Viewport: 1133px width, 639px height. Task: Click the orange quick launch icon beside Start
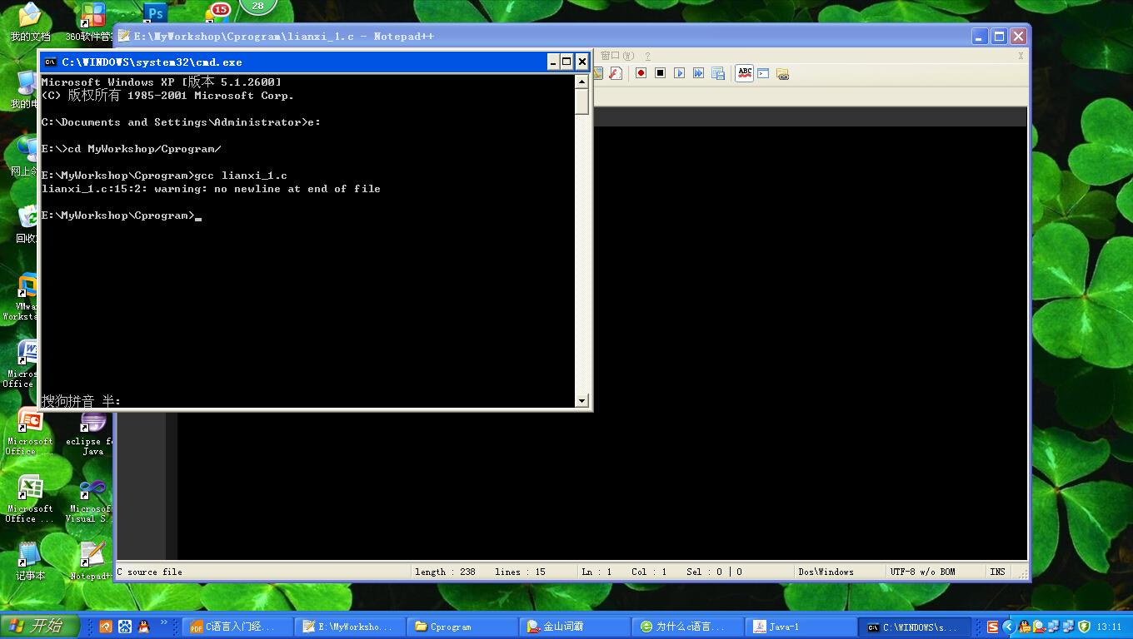click(x=106, y=627)
